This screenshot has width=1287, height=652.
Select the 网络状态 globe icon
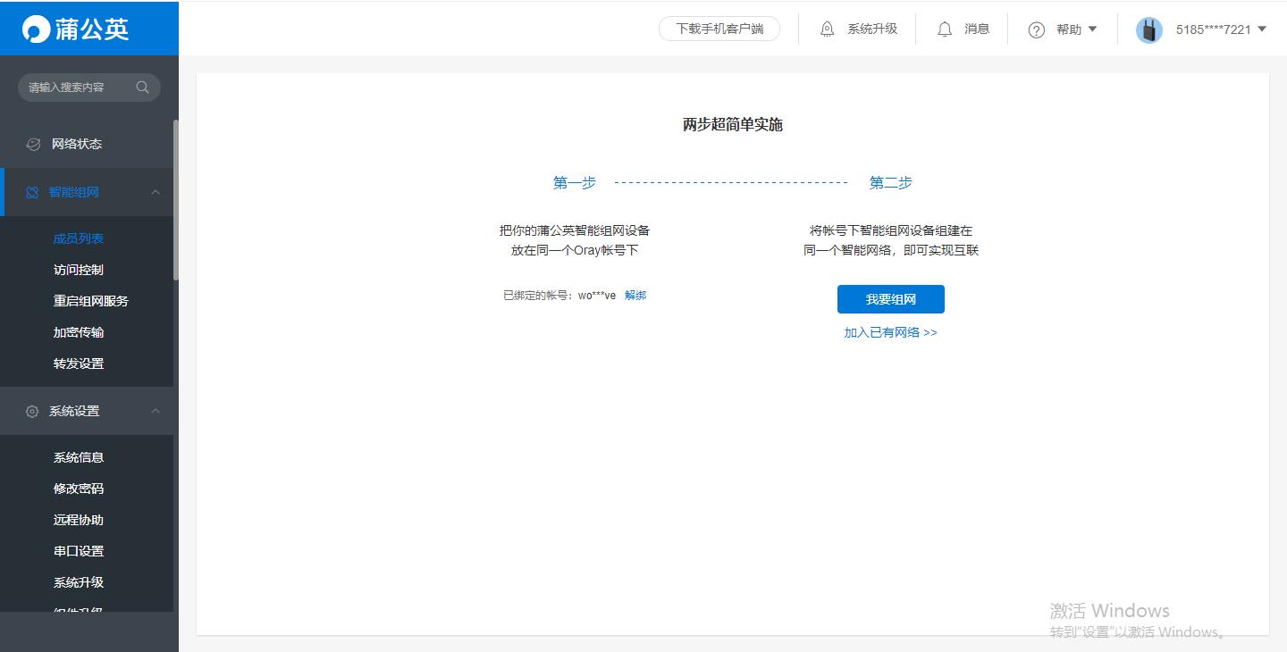pos(33,143)
